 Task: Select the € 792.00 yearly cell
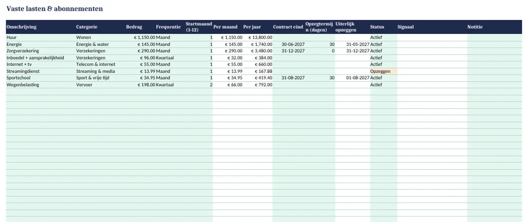258,85
